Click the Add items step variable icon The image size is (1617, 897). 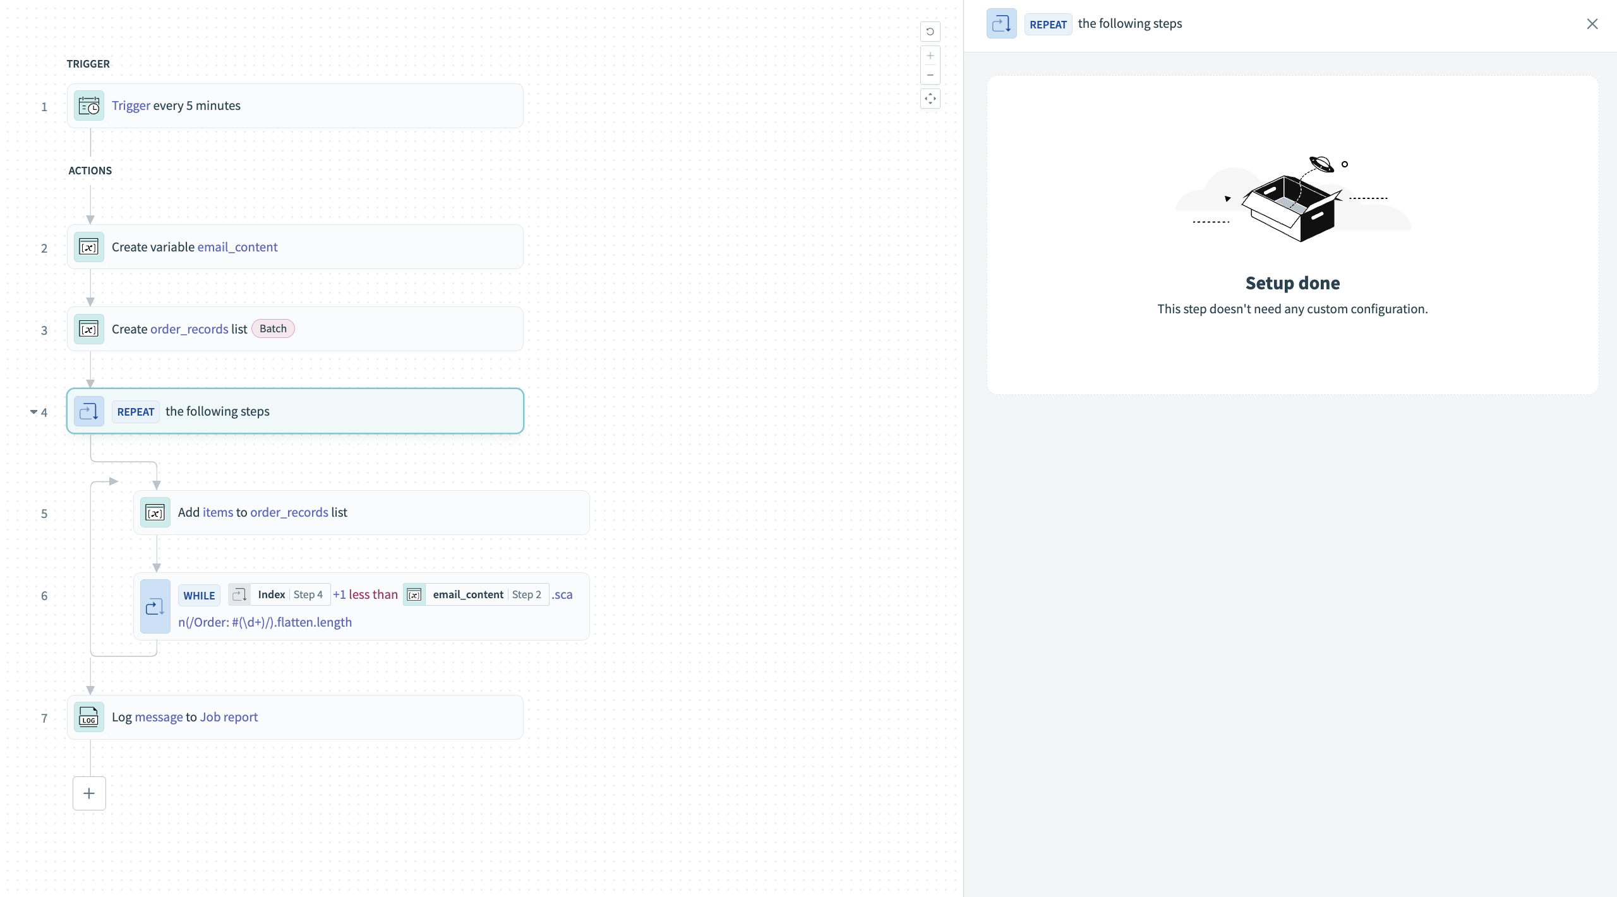(155, 512)
